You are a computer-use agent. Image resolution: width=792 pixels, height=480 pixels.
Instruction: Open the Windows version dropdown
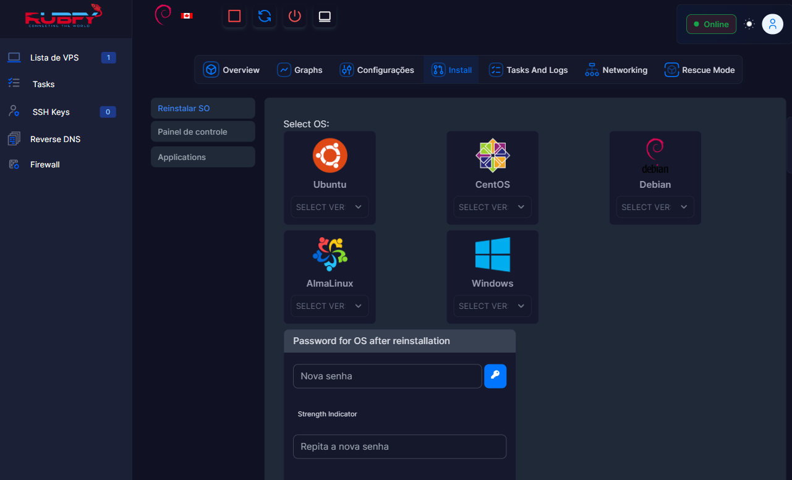(492, 306)
